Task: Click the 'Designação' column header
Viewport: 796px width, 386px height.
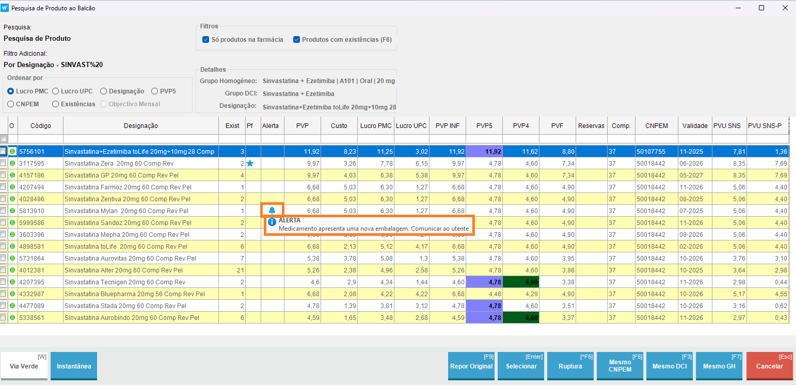Action: [x=141, y=126]
